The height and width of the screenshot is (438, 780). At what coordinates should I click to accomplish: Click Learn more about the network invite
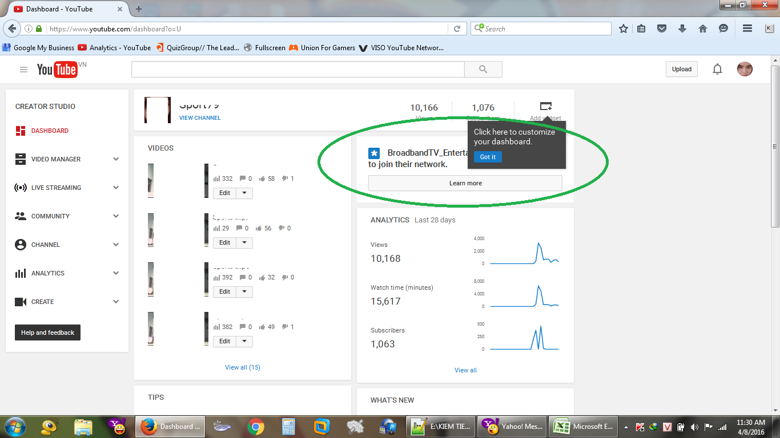(465, 183)
